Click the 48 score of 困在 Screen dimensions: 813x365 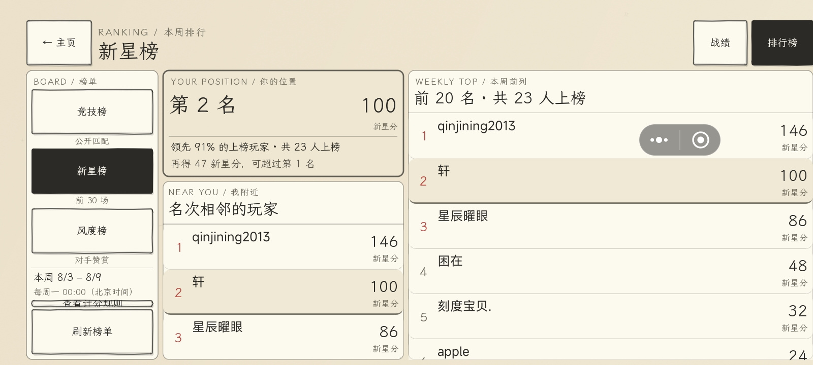tap(798, 266)
